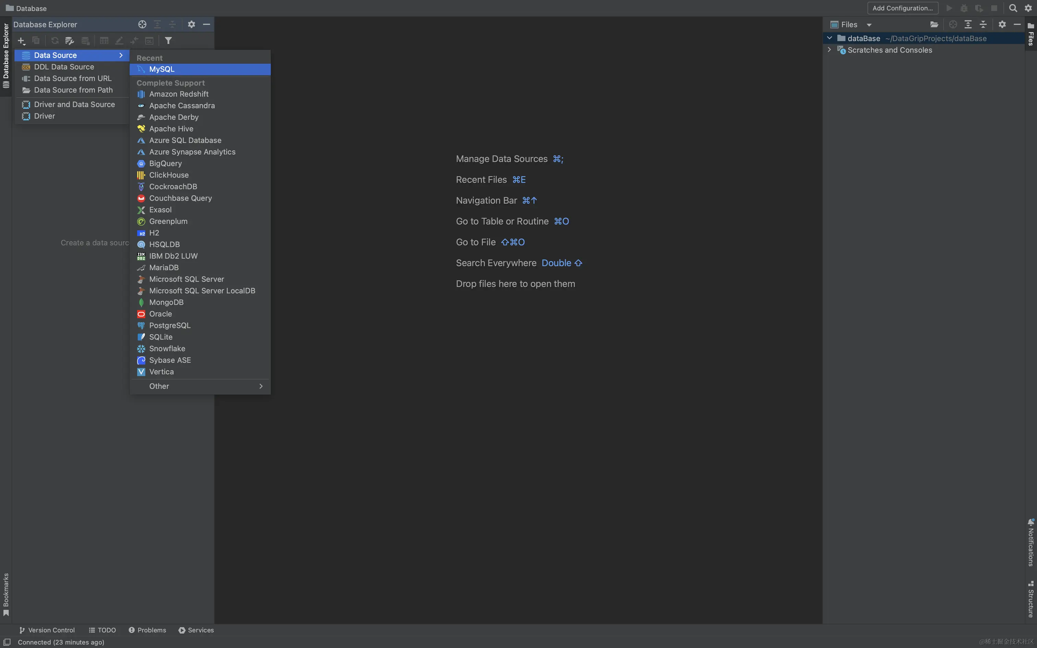The height and width of the screenshot is (648, 1037).
Task: Select the Driver menu item
Action: 72,116
